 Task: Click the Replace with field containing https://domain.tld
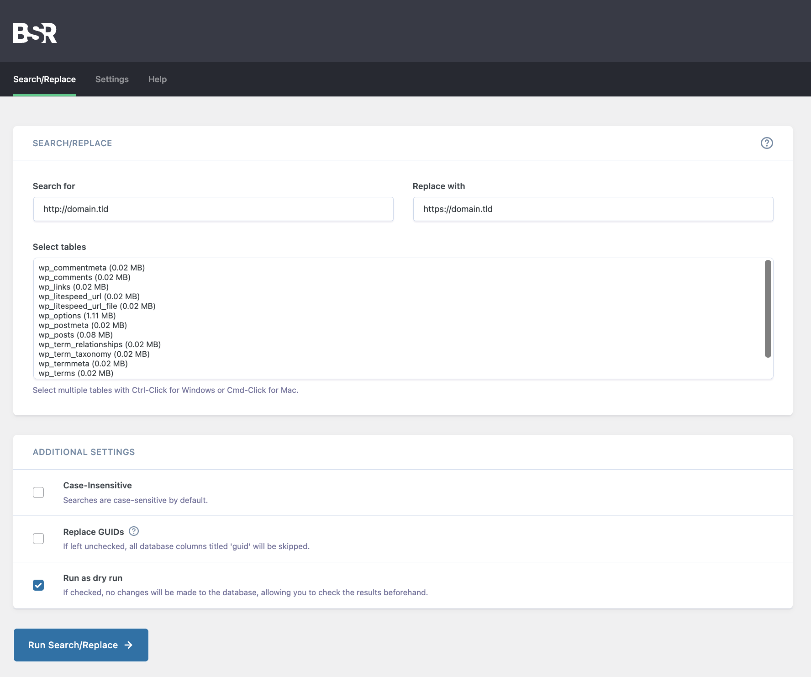pyautogui.click(x=593, y=209)
